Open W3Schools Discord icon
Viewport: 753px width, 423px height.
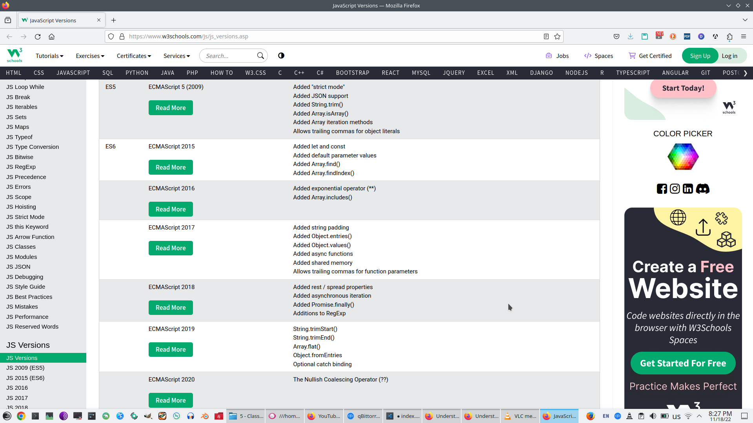point(702,189)
